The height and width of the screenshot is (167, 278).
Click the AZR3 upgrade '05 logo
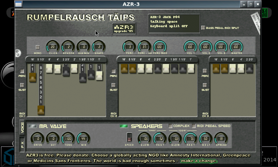click(124, 29)
